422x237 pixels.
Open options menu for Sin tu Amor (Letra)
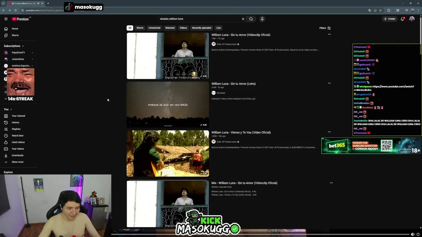(x=329, y=83)
